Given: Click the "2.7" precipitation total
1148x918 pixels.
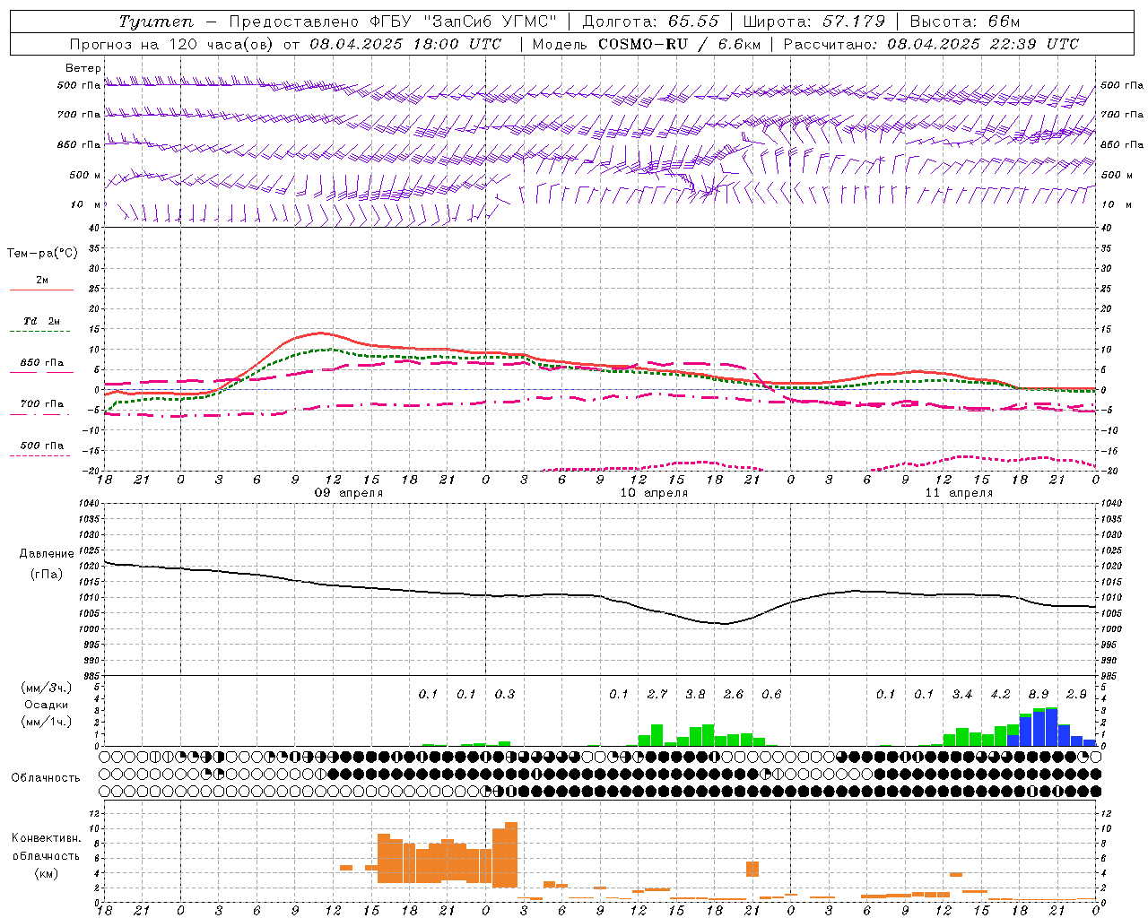Looking at the screenshot, I should click(x=657, y=694).
